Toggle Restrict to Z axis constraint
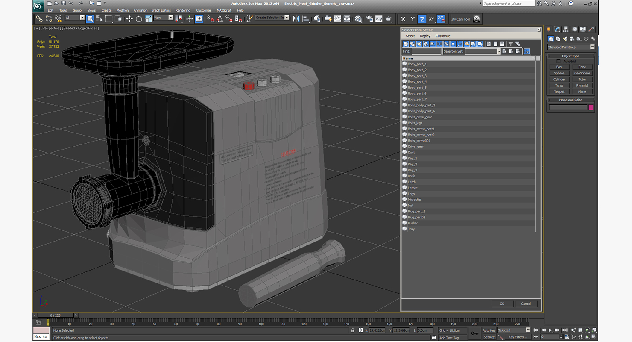 (x=422, y=19)
